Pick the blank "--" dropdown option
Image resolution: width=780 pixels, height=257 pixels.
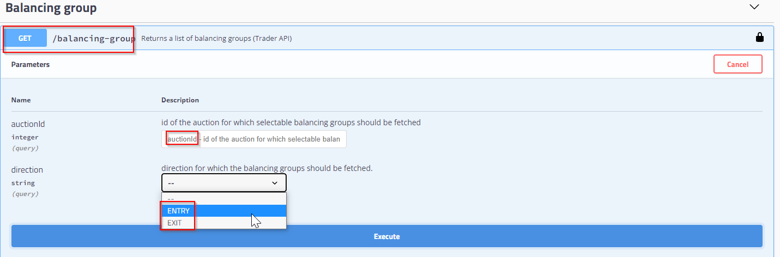(x=223, y=199)
